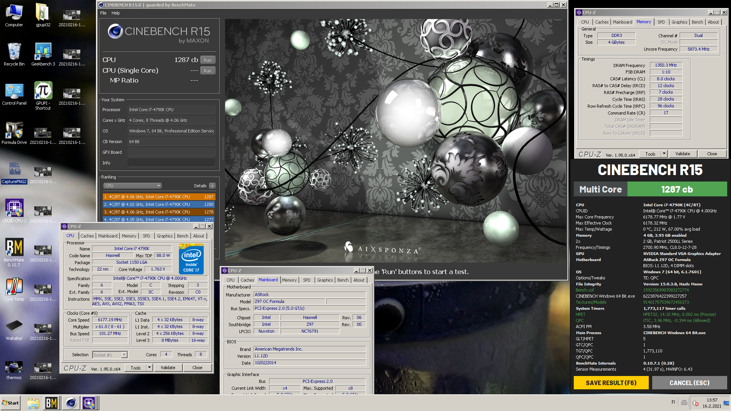Image resolution: width=731 pixels, height=411 pixels.
Task: Click Validate in CPU-Z CPU window
Action: click(168, 368)
